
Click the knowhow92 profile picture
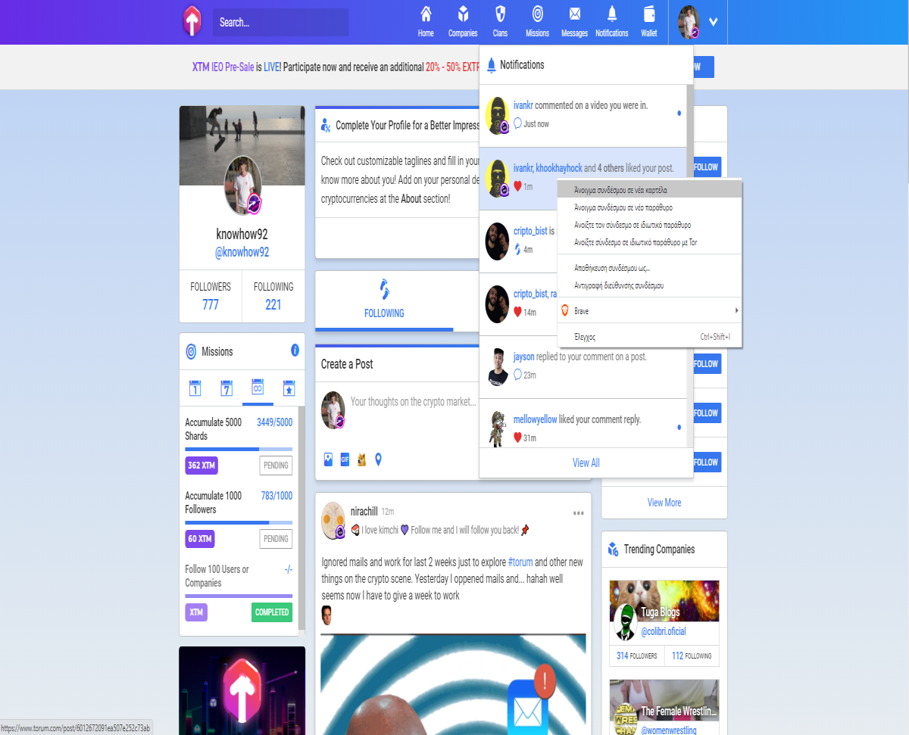(x=243, y=185)
